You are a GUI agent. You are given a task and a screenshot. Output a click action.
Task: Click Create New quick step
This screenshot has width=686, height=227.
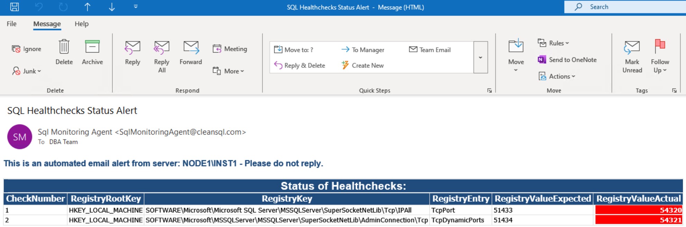(362, 65)
